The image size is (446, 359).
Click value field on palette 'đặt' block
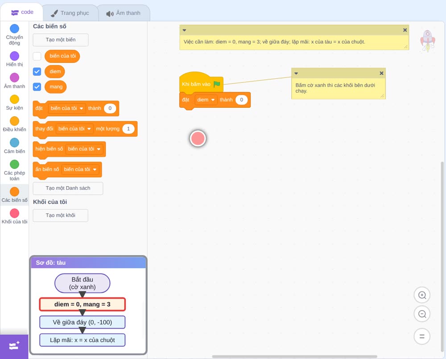[110, 108]
